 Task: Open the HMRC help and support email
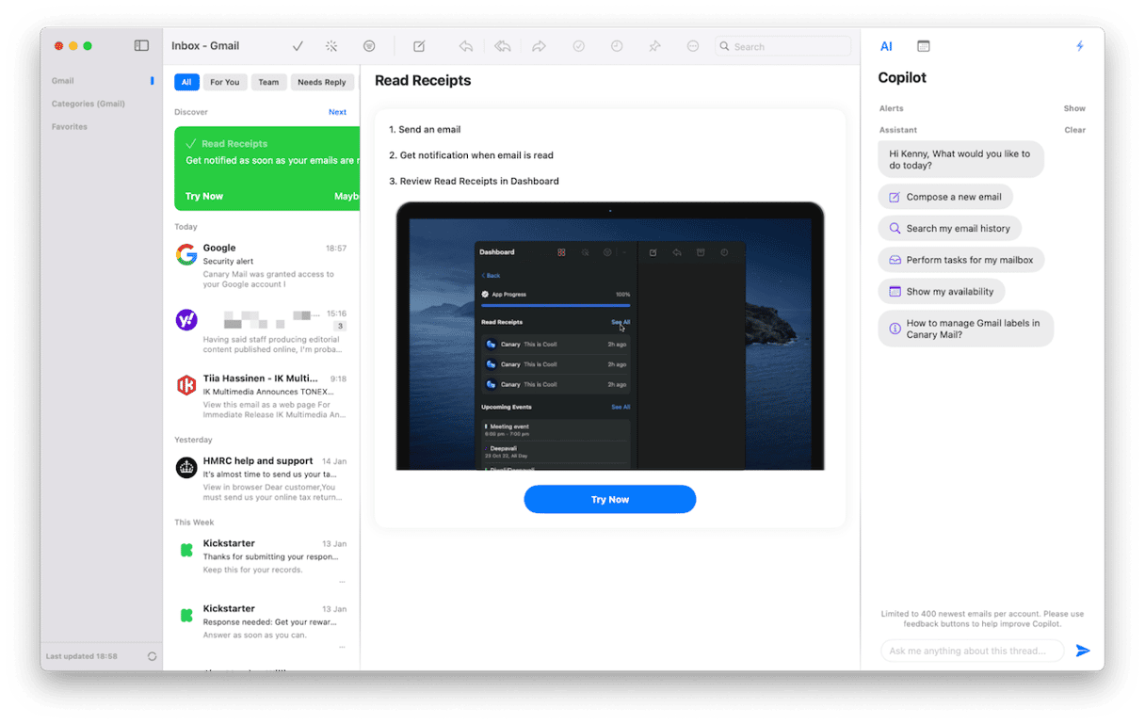(262, 479)
